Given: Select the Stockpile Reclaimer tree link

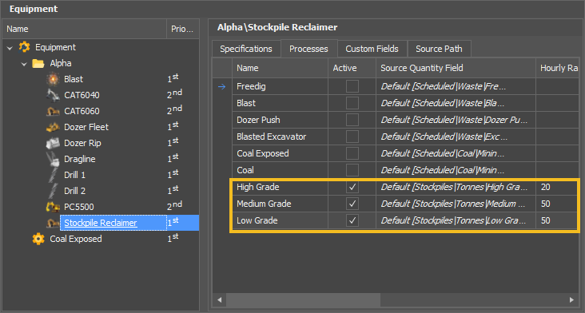Looking at the screenshot, I should click(x=101, y=223).
